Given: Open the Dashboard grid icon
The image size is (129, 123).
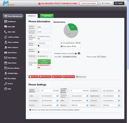Looking at the screenshot, I should click(x=6, y=22).
